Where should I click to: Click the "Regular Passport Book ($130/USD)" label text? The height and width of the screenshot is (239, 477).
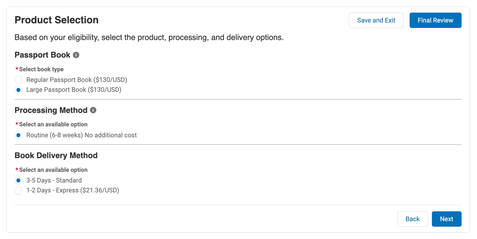(x=76, y=80)
